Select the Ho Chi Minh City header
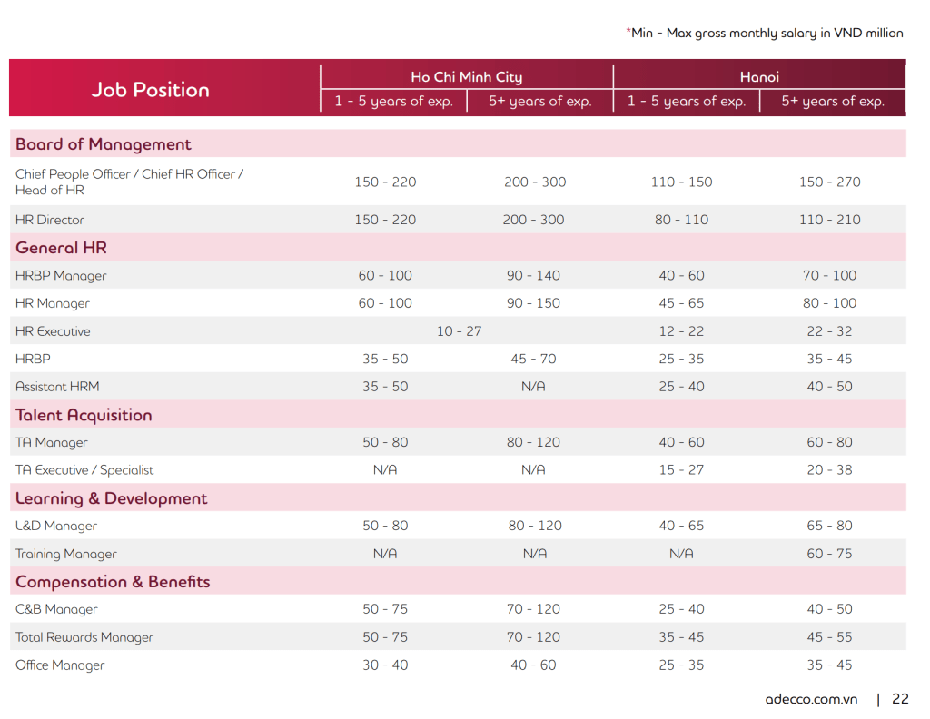 click(x=466, y=77)
